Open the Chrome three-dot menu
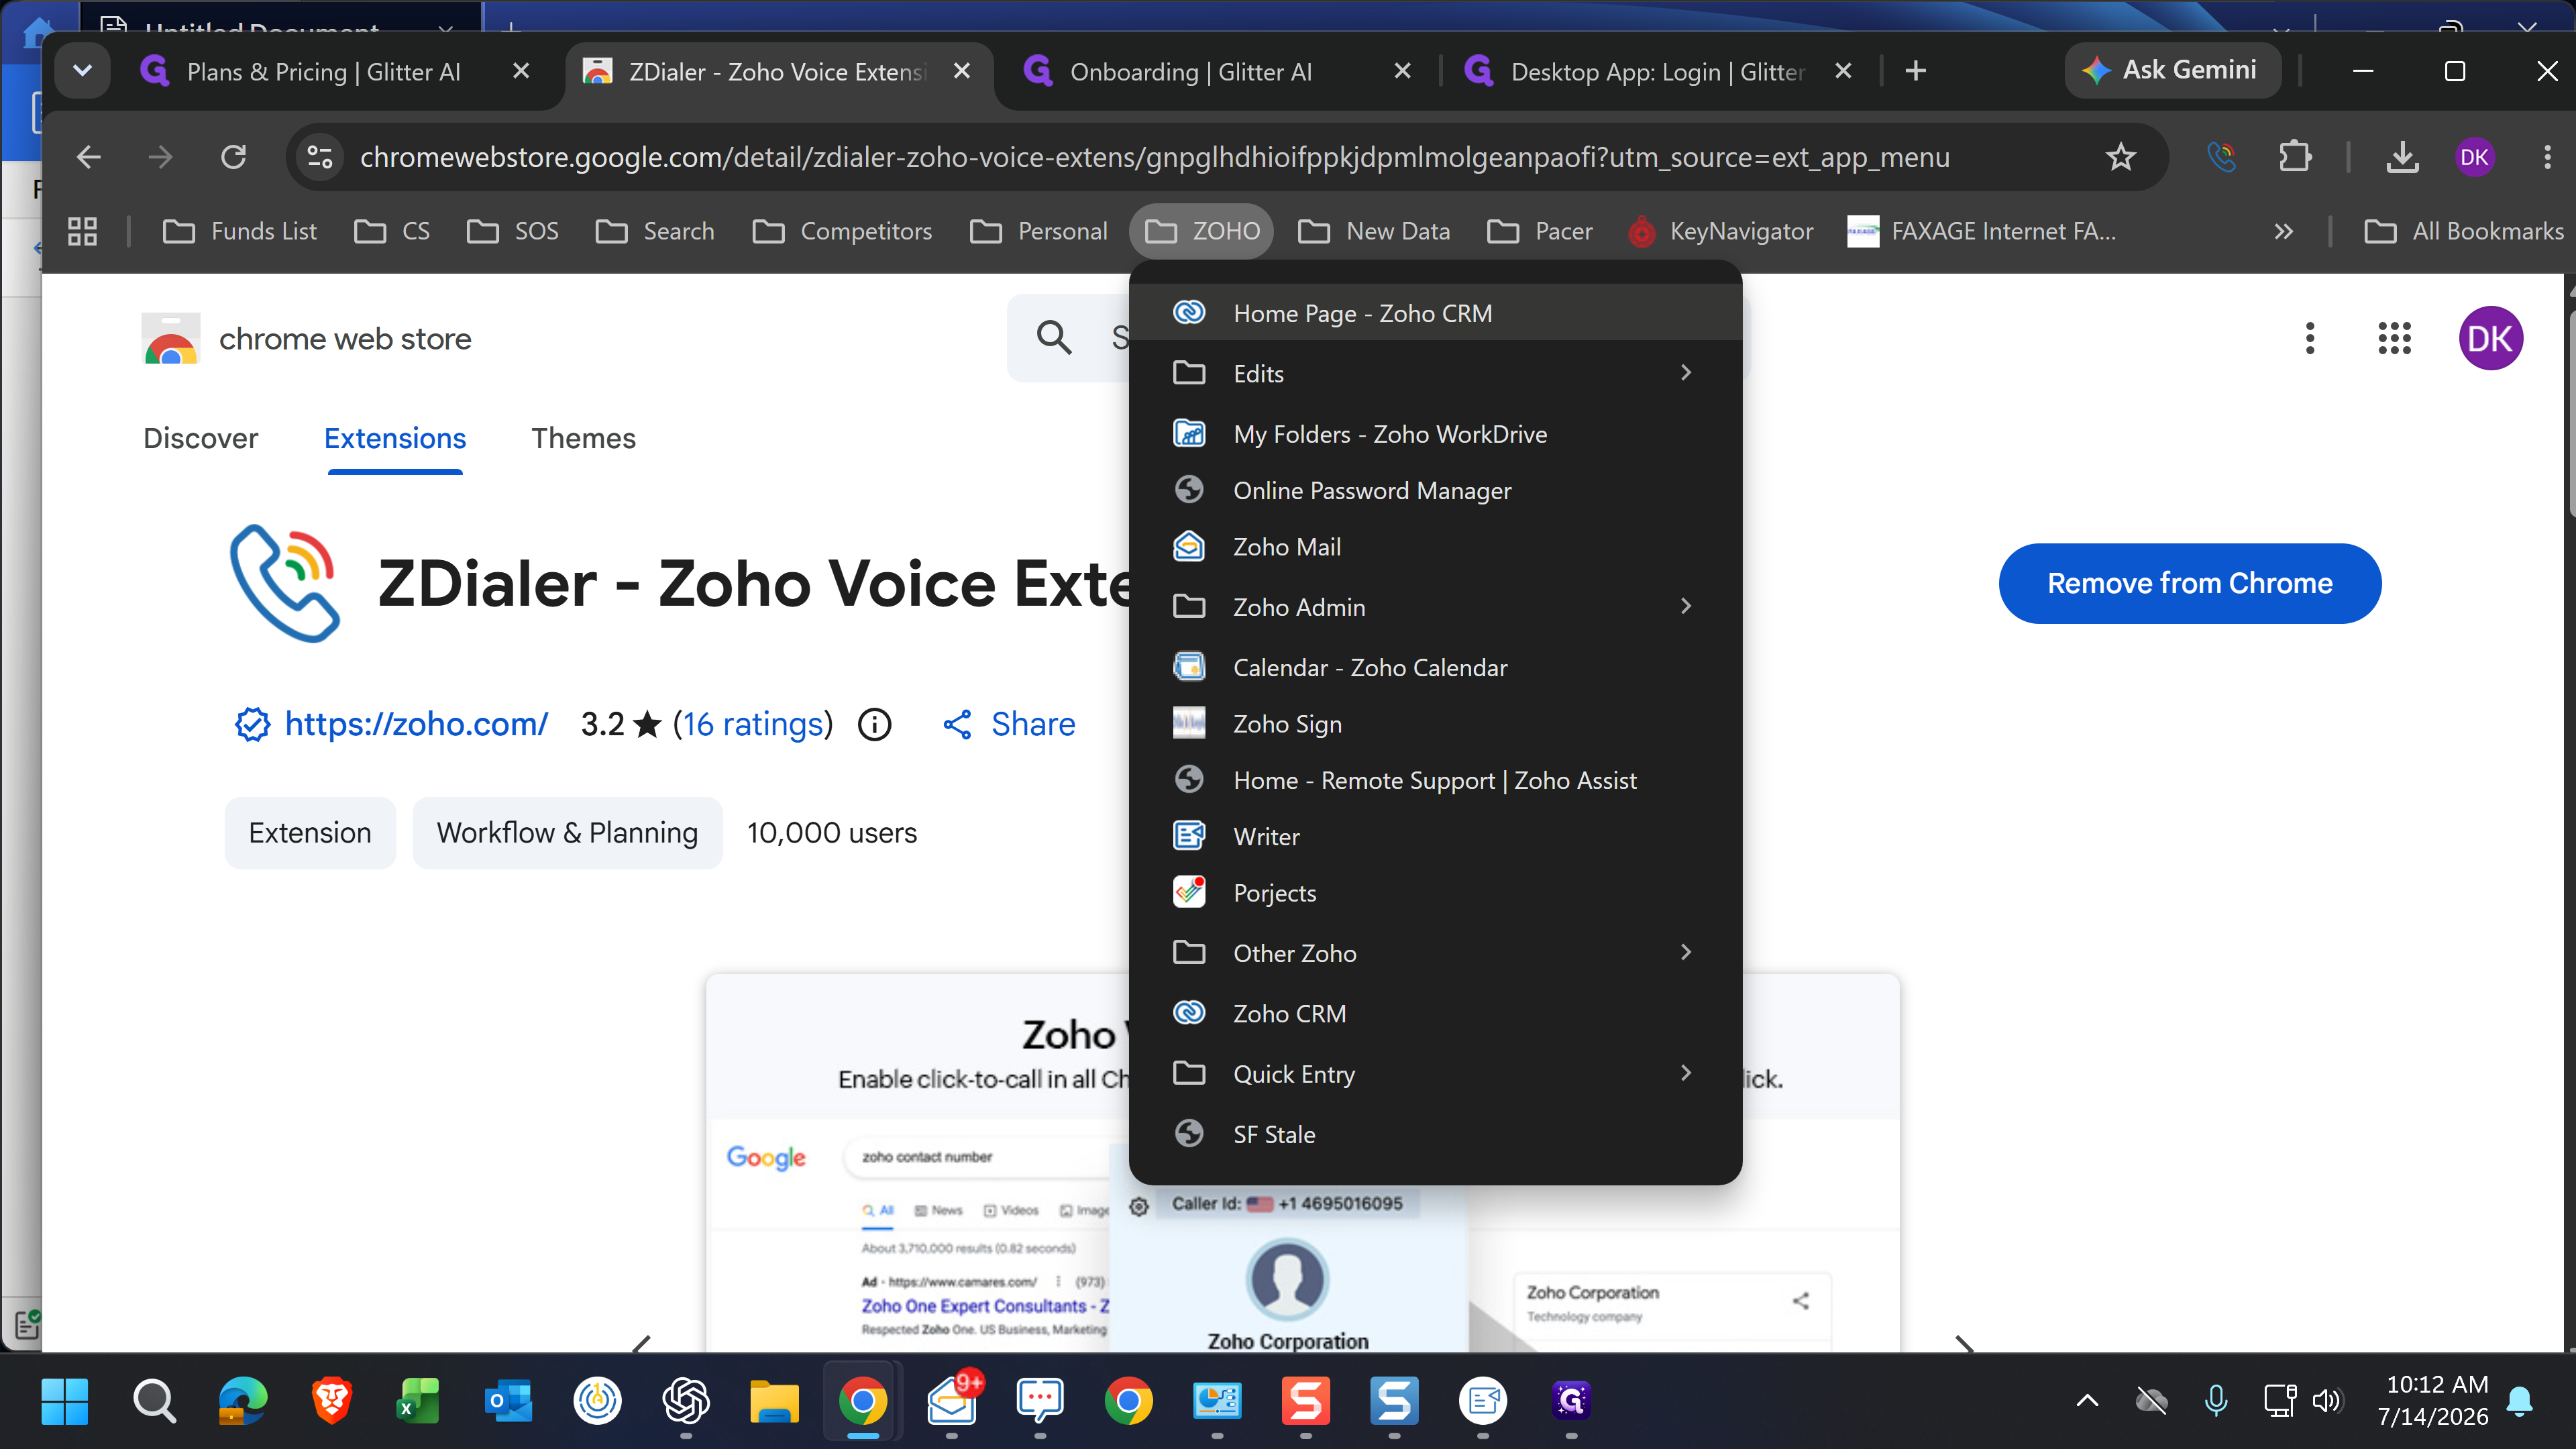The image size is (2576, 1449). coord(2547,157)
